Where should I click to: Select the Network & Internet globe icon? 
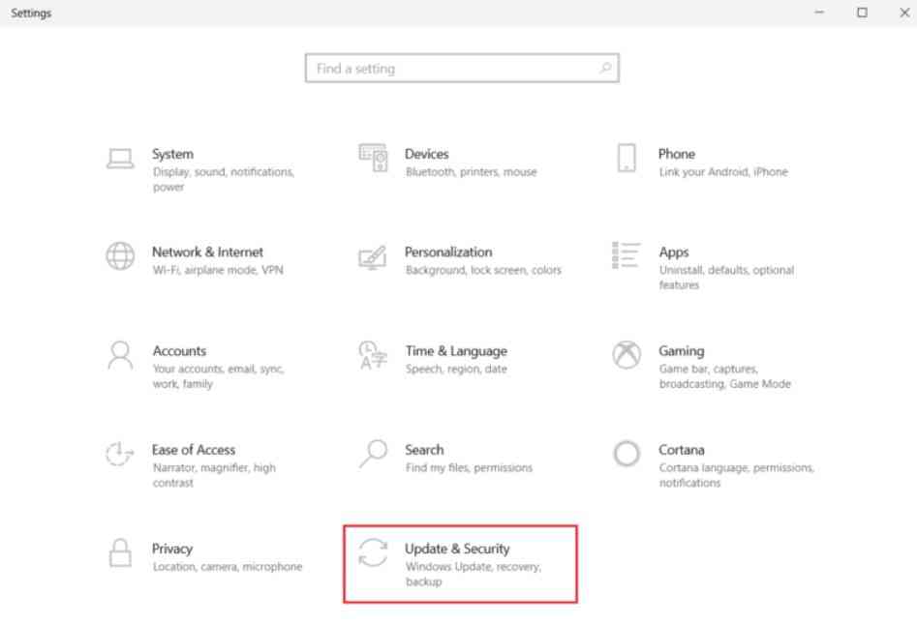pyautogui.click(x=120, y=256)
